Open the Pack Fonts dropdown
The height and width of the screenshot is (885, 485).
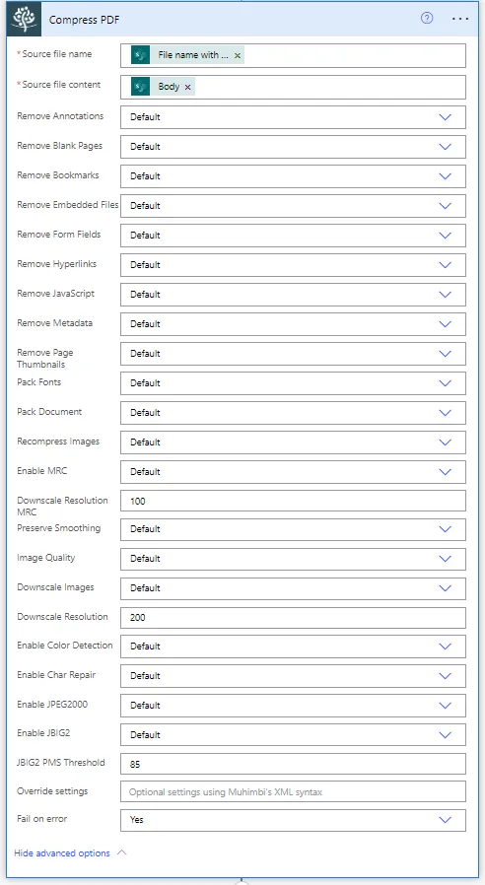pos(293,382)
